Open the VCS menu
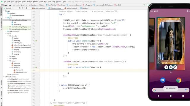 pos(54,2)
